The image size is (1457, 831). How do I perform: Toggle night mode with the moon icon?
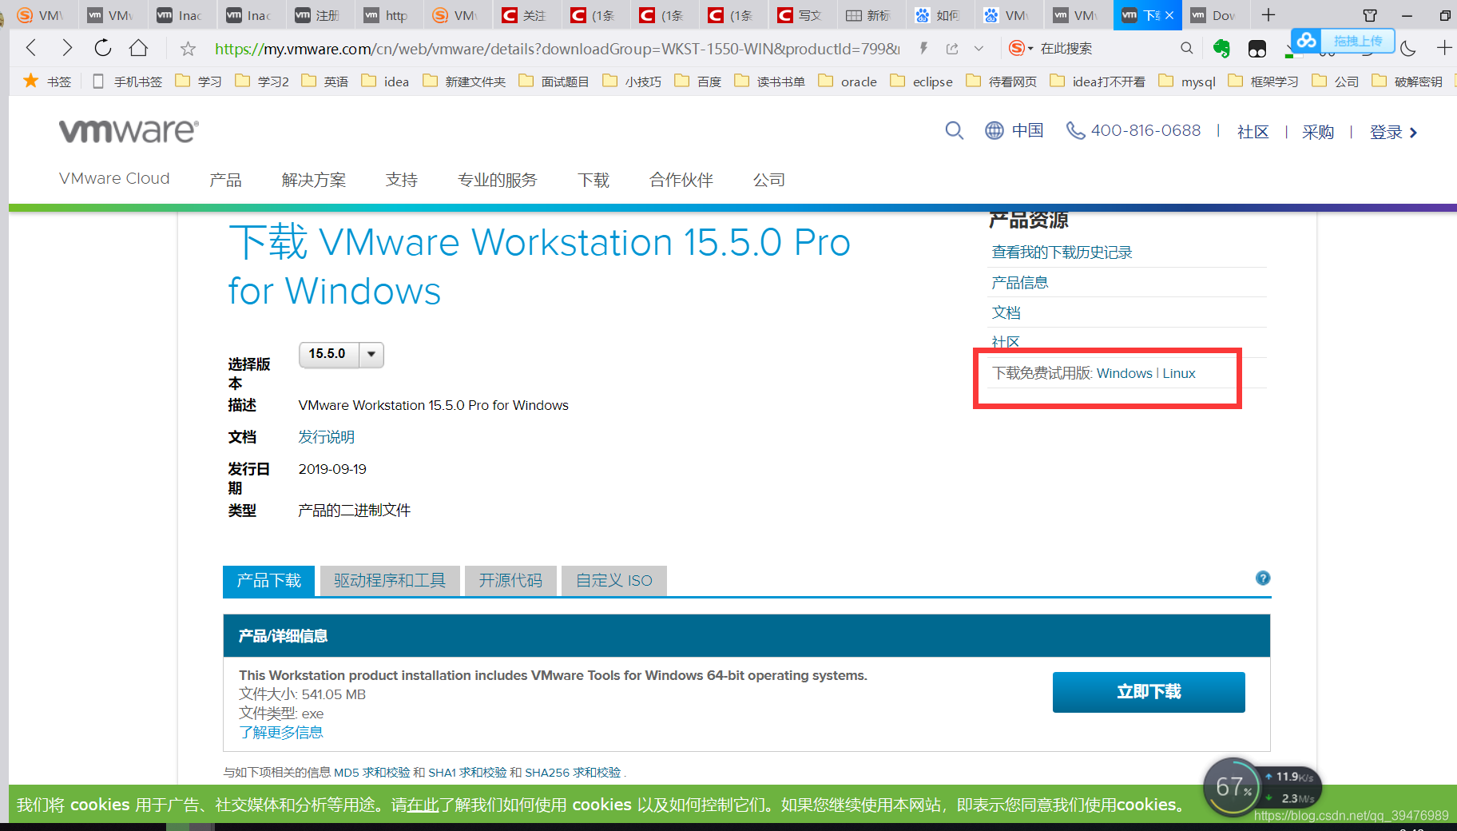(1408, 49)
